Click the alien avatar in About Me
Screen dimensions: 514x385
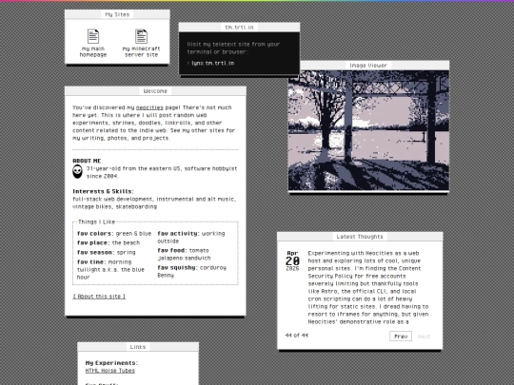[77, 172]
